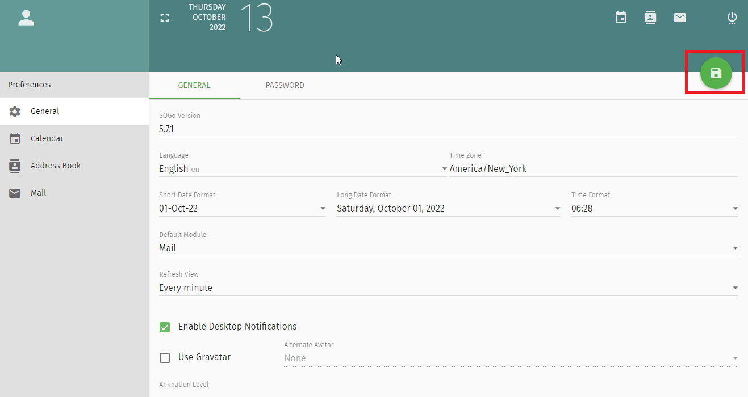
Task: Open the Alternate Avatar dropdown
Action: tap(511, 358)
